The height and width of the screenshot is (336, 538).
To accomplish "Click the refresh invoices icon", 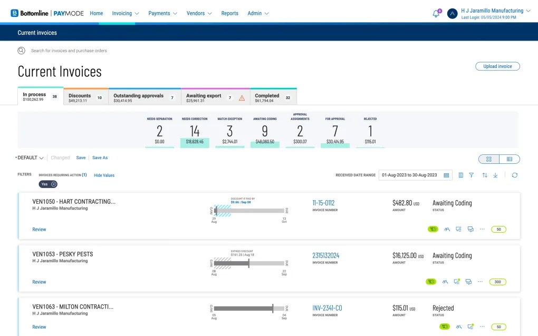I will pyautogui.click(x=515, y=175).
